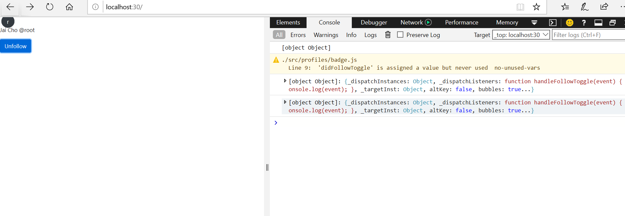This screenshot has height=216, width=625.
Task: Focus the Filter logs input field
Action: (589, 35)
